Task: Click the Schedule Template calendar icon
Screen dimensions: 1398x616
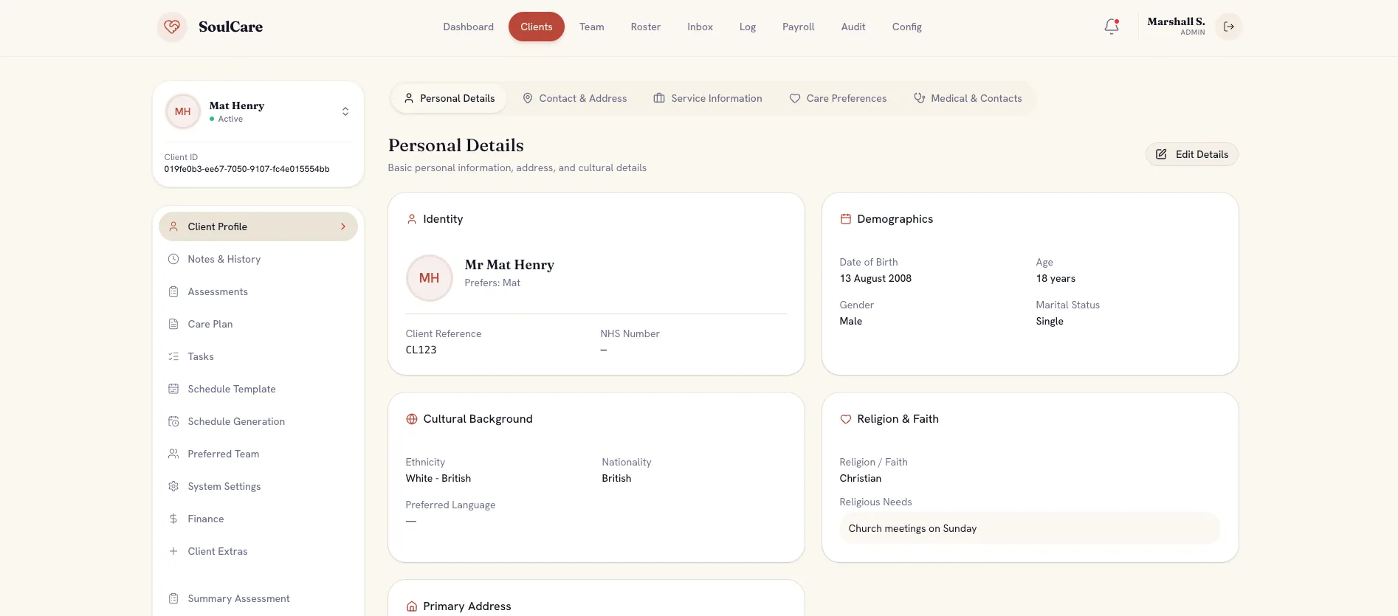Action: tap(173, 389)
